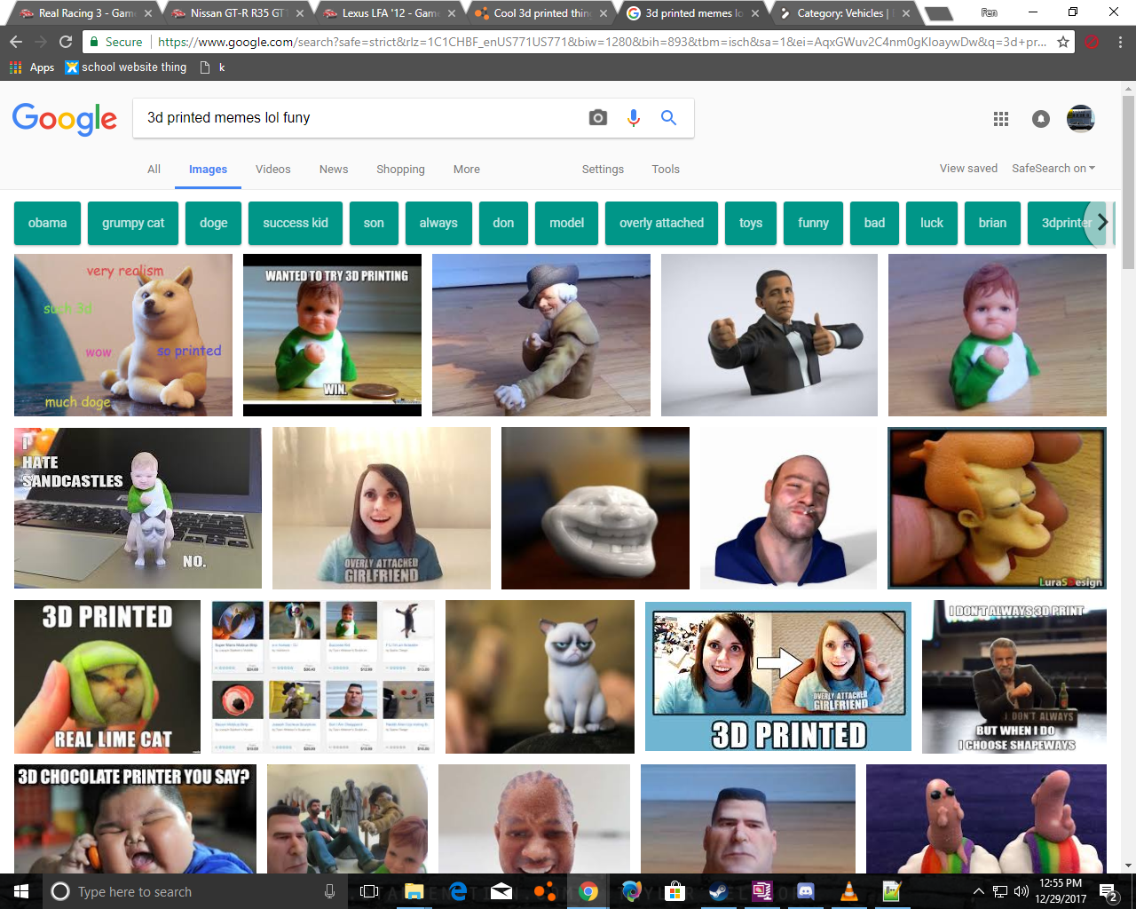Open the Apps bookmarks shortcut
1136x909 pixels.
point(32,67)
